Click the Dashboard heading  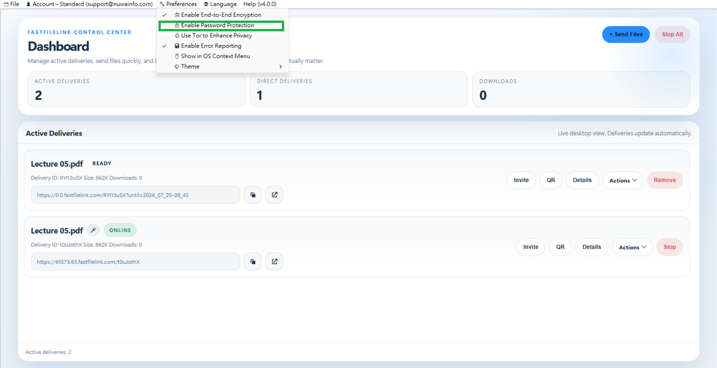coord(58,46)
